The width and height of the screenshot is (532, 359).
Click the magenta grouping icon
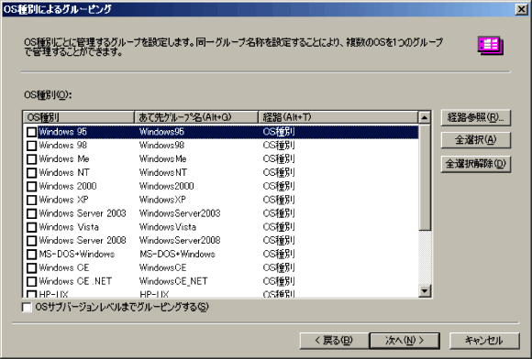pos(491,46)
